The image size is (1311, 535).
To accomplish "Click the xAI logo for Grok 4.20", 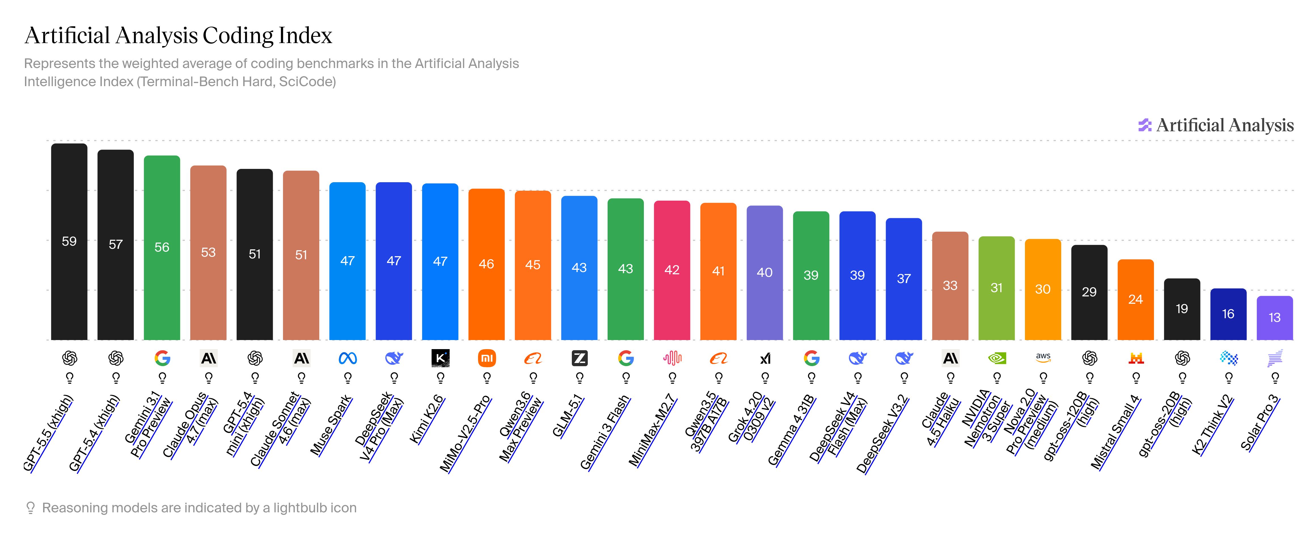I will 765,358.
